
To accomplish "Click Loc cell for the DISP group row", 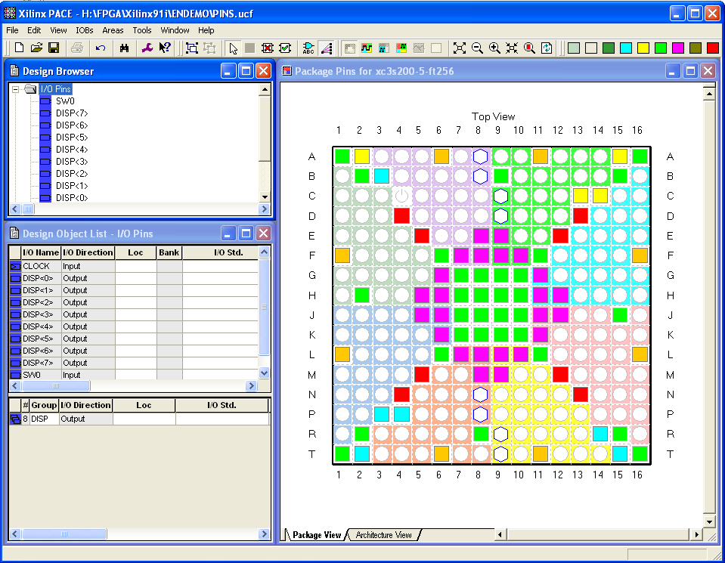I will pos(144,419).
